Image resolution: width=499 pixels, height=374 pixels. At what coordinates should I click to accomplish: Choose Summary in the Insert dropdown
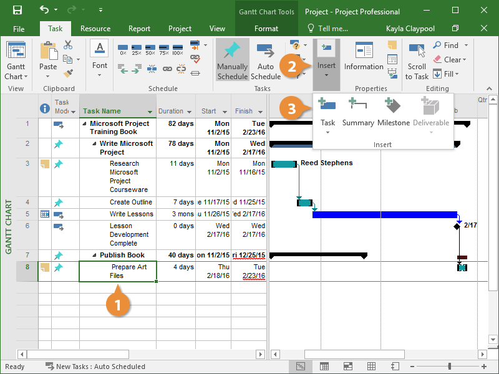[358, 112]
